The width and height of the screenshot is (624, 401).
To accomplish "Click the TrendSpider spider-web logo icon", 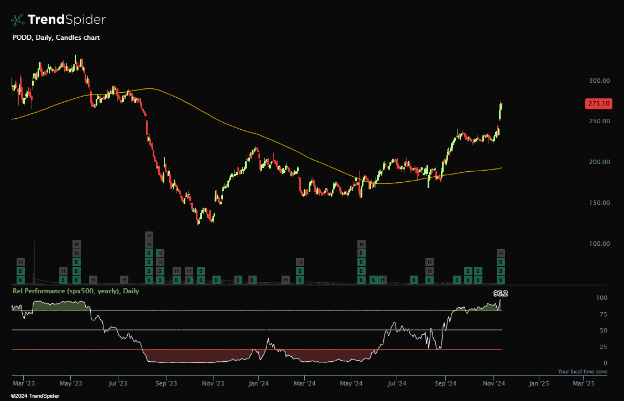I will 18,19.
